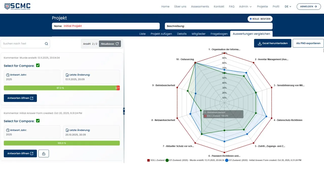Click the unlock icon button
The image size is (324, 182).
[x=44, y=153]
